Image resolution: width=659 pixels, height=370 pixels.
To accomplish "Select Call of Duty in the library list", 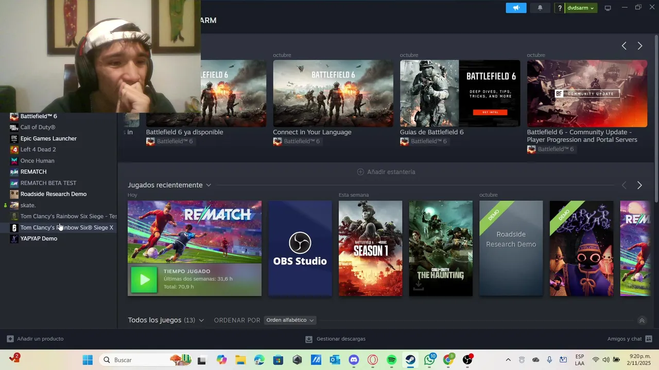I will (38, 127).
